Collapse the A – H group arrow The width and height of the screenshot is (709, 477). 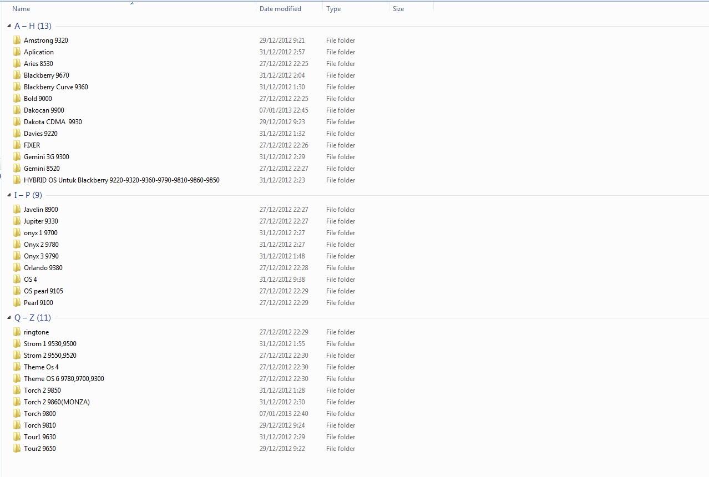(x=9, y=26)
